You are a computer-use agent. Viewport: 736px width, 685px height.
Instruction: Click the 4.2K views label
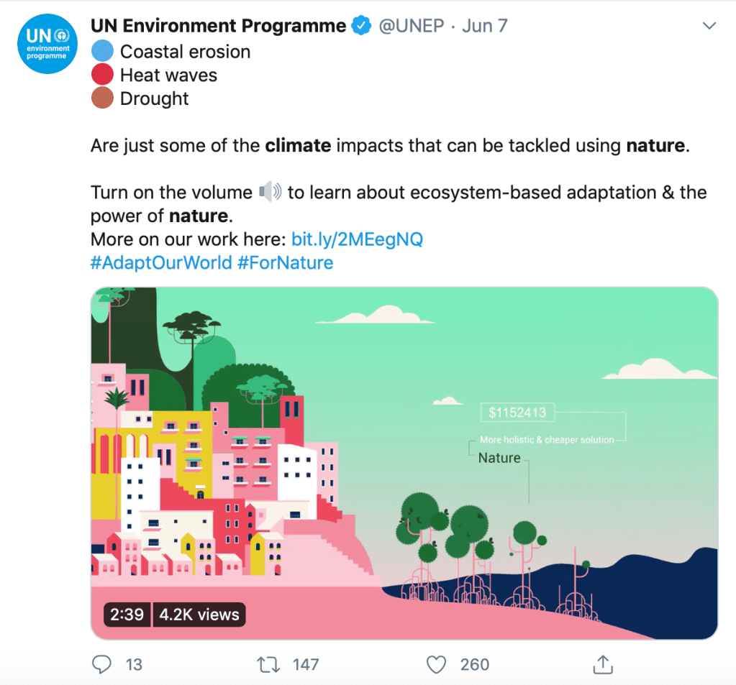click(x=199, y=615)
